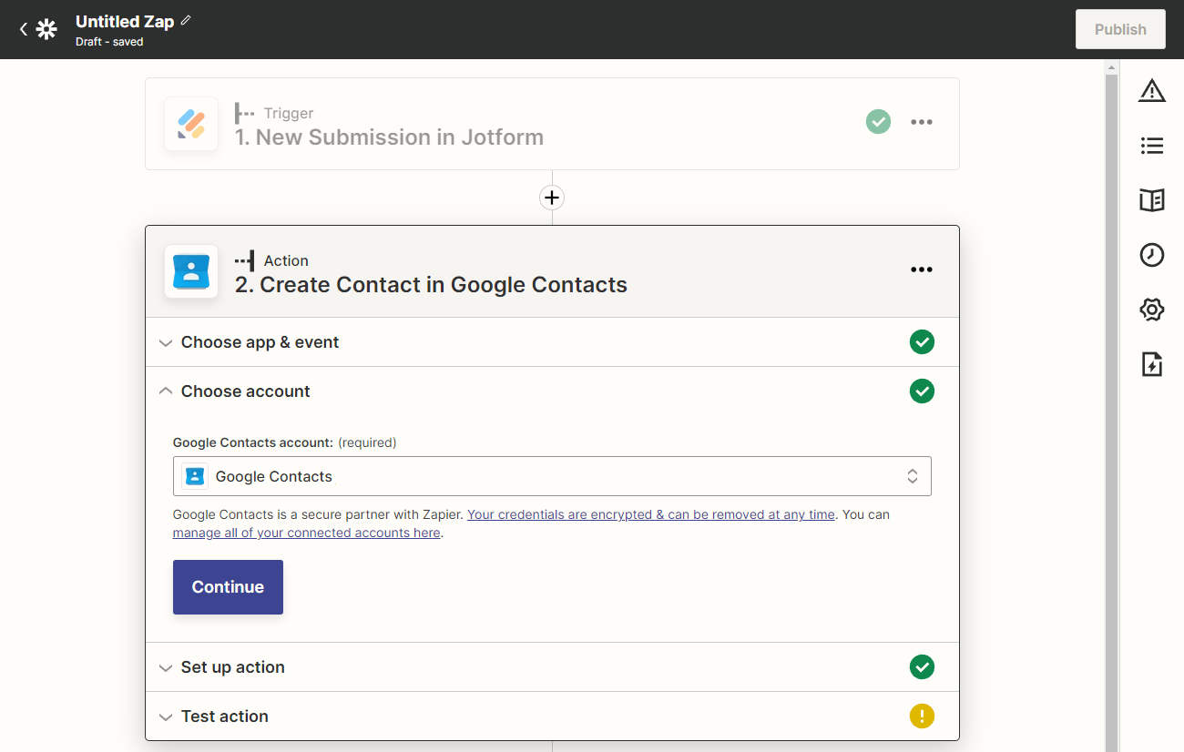
Task: Expand the Test action section
Action: 224,716
